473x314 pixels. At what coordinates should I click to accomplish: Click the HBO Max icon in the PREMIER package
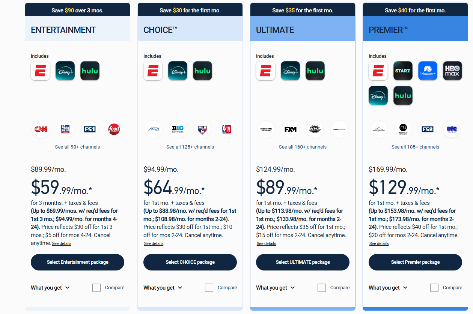coord(452,71)
